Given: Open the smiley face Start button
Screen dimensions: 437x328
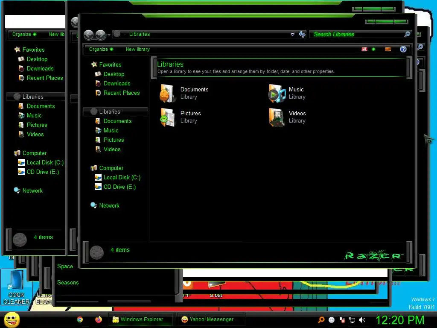Looking at the screenshot, I should pos(12,319).
